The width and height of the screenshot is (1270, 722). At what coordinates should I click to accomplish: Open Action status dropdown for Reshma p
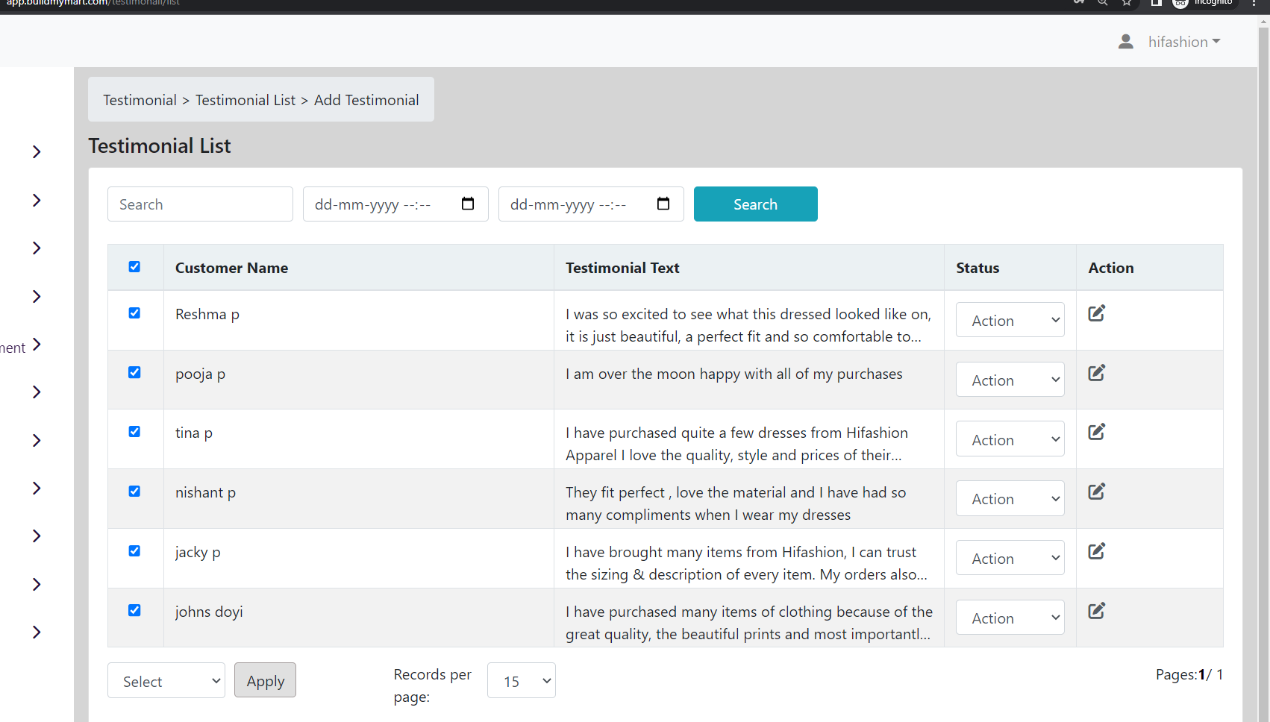coord(1010,320)
